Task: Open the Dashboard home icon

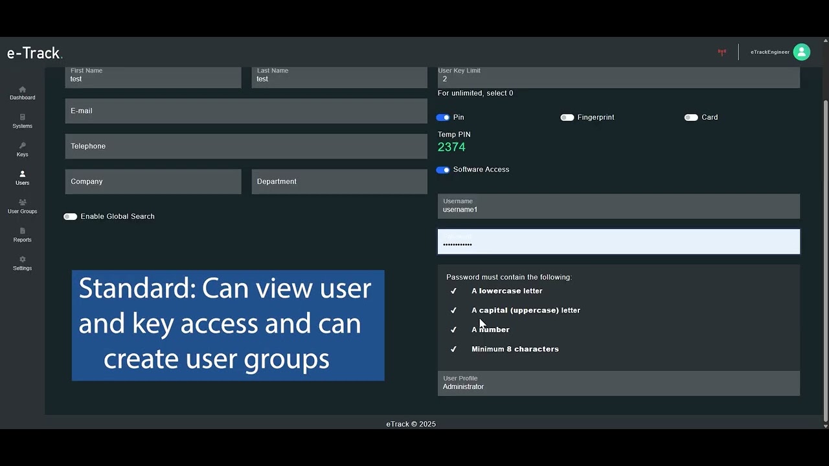Action: coord(22,89)
